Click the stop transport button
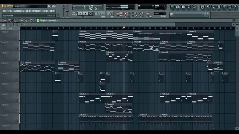The image size is (239, 134). [86, 14]
